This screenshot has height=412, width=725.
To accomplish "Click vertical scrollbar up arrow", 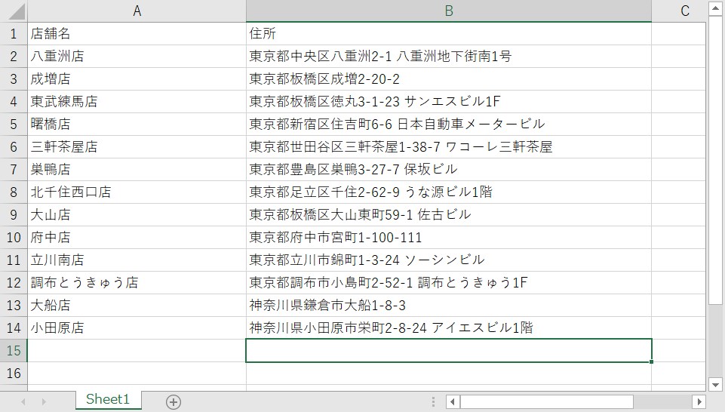I will click(x=715, y=9).
